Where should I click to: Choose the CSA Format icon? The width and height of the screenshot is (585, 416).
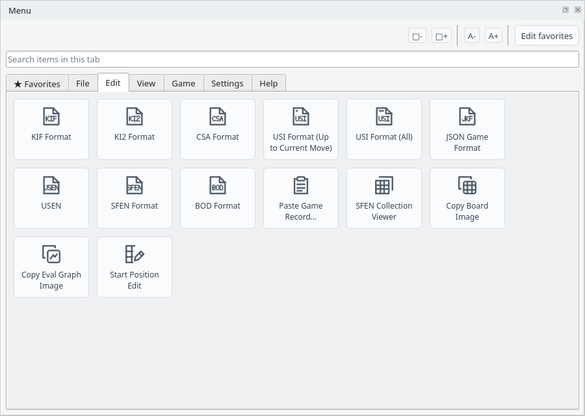[218, 129]
